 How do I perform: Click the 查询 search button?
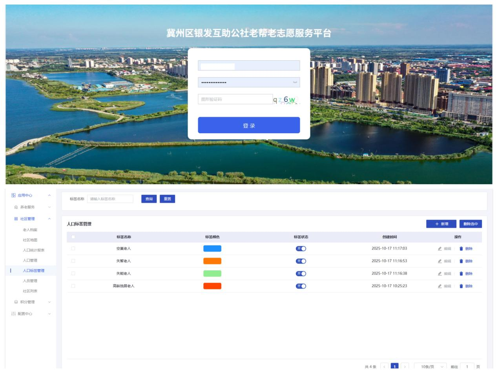click(x=149, y=199)
